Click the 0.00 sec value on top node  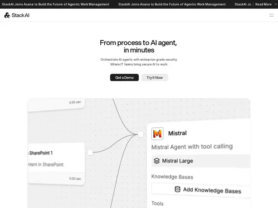[75, 102]
